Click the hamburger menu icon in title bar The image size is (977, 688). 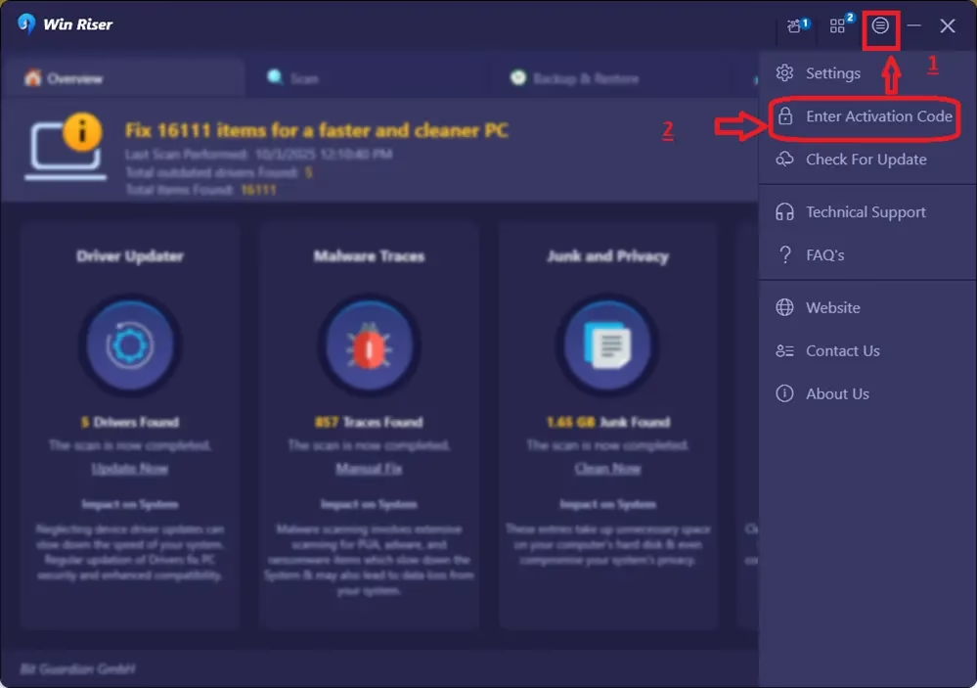tap(880, 26)
